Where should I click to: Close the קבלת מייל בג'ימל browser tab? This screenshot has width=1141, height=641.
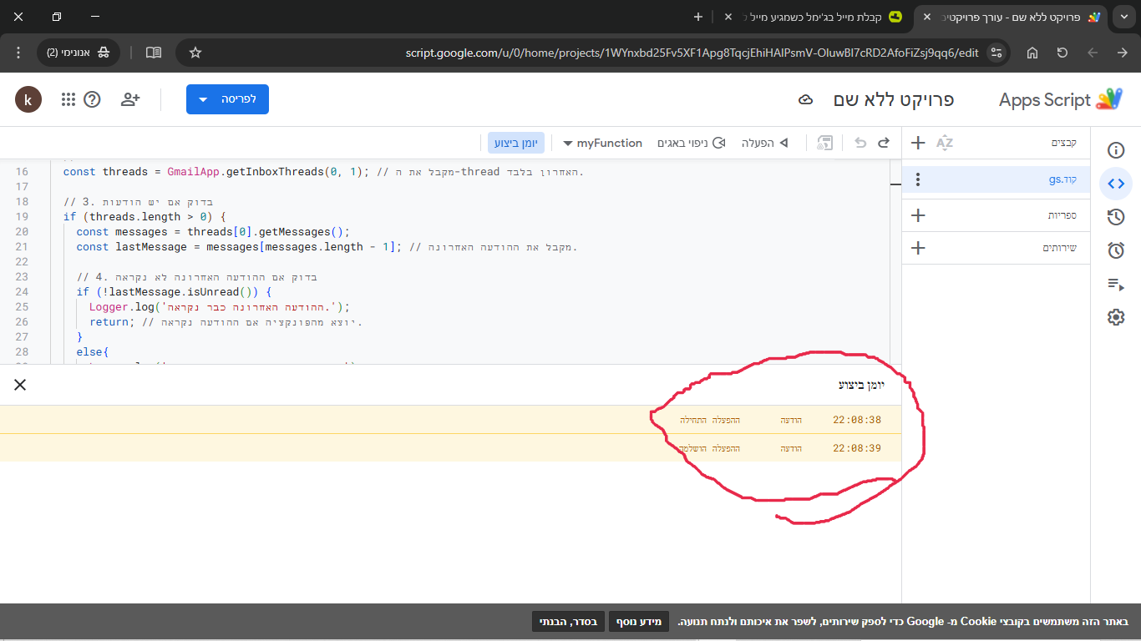tap(728, 17)
